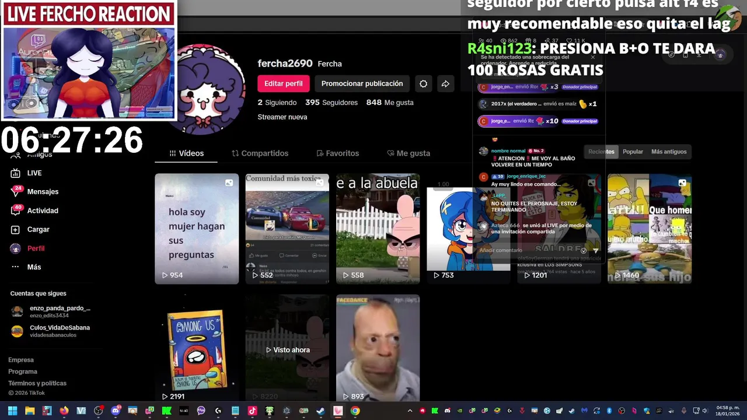The height and width of the screenshot is (420, 747).
Task: Open Google Chrome from taskbar
Action: [x=355, y=411]
